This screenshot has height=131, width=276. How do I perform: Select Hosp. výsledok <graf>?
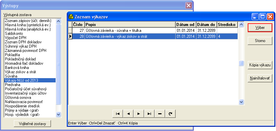pyautogui.click(x=30, y=115)
